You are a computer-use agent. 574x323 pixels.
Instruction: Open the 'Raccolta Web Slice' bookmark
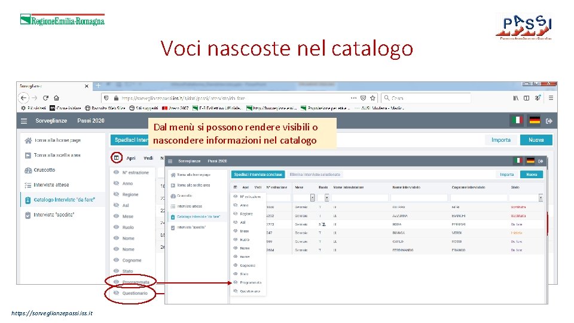coord(105,108)
